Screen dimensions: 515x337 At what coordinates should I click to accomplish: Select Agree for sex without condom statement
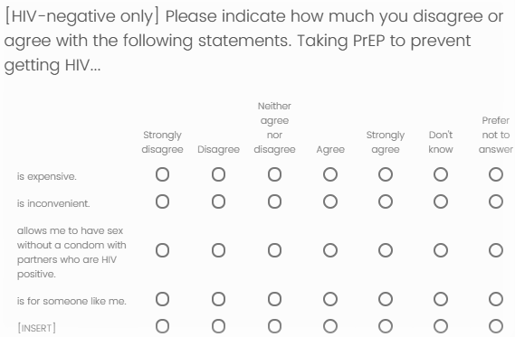(330, 250)
